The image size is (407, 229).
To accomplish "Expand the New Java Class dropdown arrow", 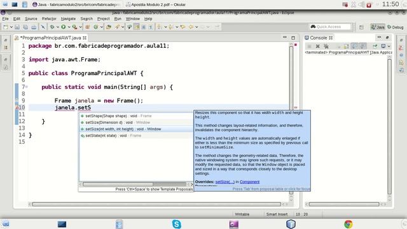I will (102, 27).
